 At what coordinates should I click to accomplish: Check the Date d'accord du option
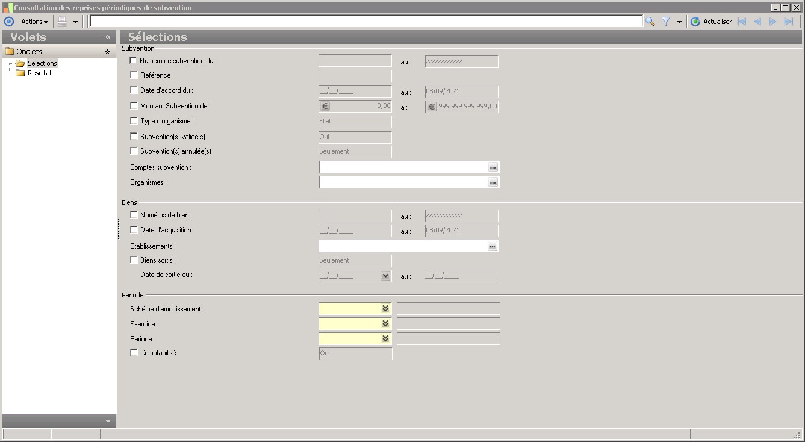click(x=134, y=90)
